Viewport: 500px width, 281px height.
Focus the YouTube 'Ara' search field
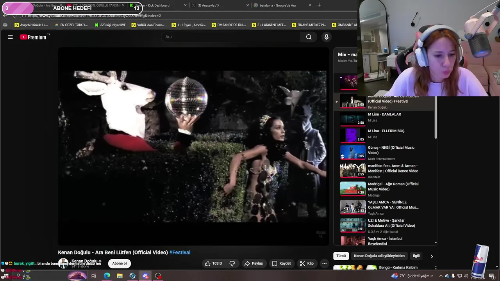(231, 37)
